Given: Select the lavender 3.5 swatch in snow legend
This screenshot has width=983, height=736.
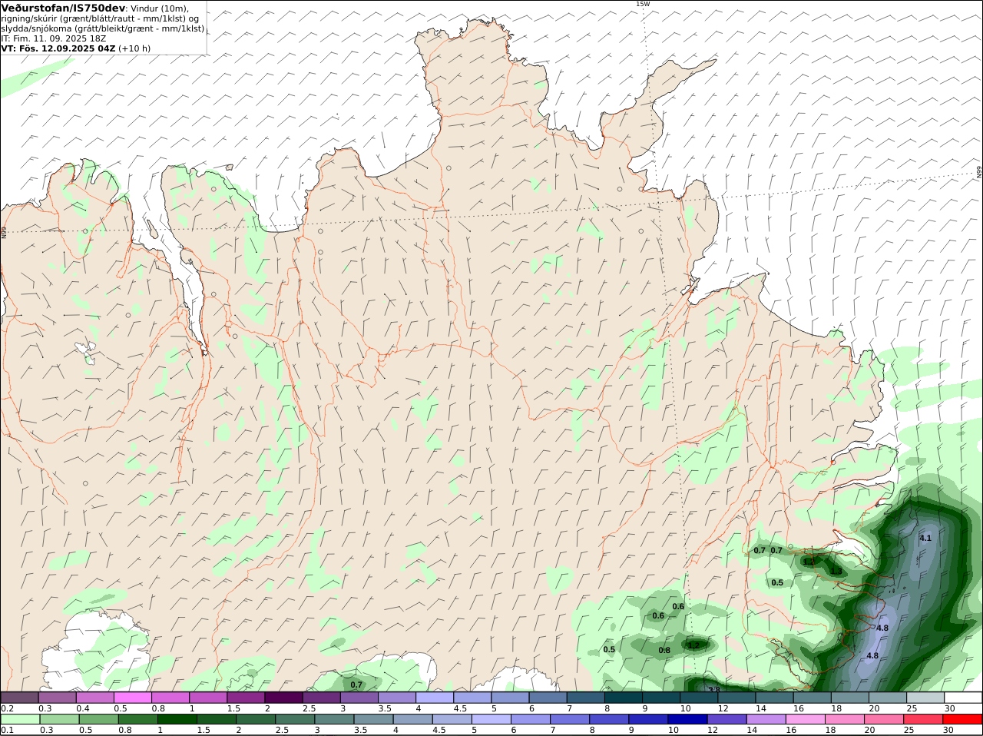Looking at the screenshot, I should 397,698.
